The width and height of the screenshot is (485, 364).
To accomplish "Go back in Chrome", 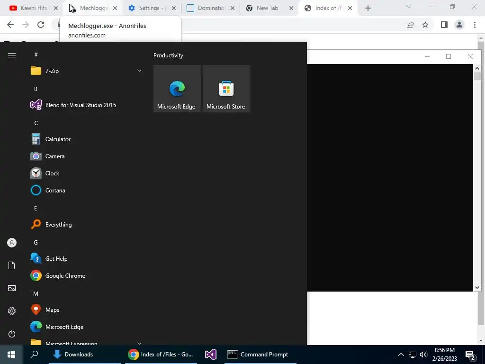I will coord(10,25).
